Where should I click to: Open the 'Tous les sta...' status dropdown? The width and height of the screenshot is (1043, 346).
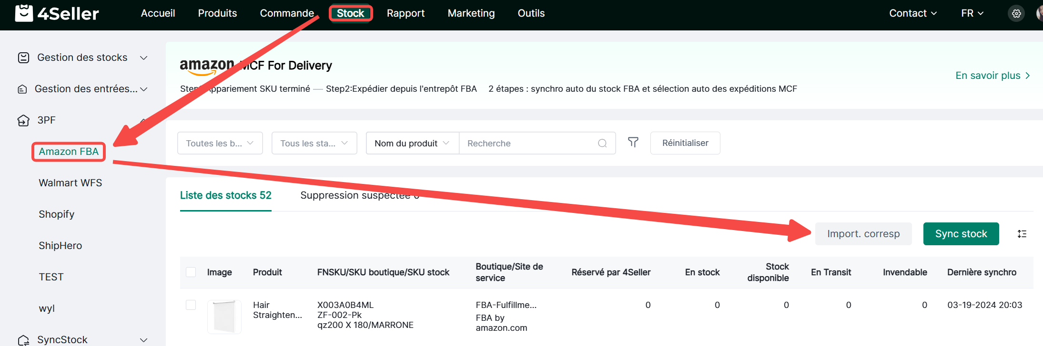point(314,143)
